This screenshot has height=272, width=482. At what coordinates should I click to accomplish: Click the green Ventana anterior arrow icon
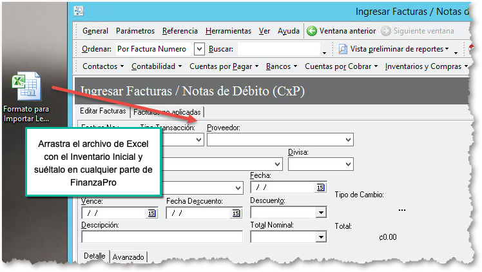tap(312, 31)
